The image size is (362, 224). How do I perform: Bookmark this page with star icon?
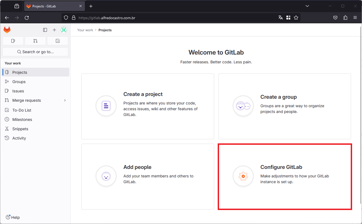(x=296, y=18)
